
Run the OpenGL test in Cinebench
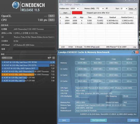[51, 16]
